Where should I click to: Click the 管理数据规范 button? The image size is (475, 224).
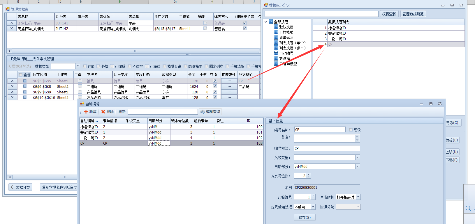pyautogui.click(x=413, y=14)
